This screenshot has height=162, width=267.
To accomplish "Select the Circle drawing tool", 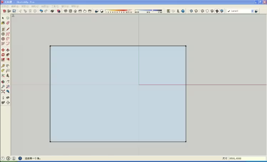I will (3, 34).
